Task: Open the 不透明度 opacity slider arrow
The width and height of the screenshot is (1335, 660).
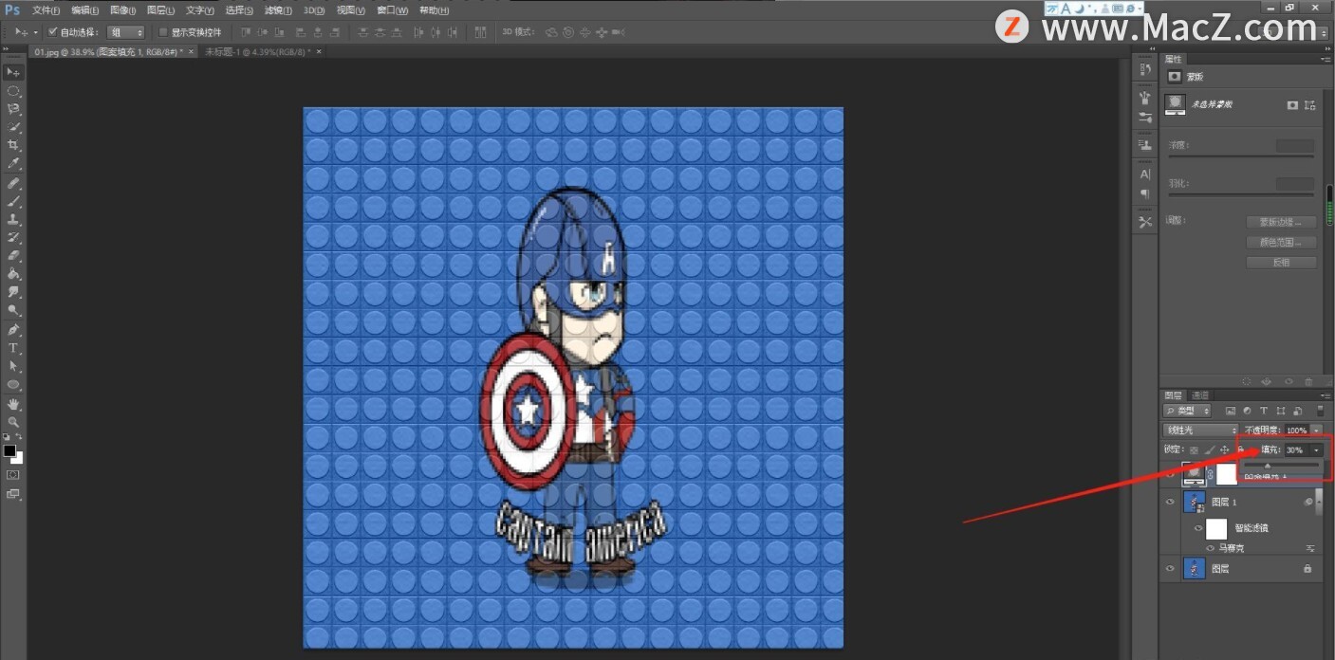Action: coord(1316,431)
